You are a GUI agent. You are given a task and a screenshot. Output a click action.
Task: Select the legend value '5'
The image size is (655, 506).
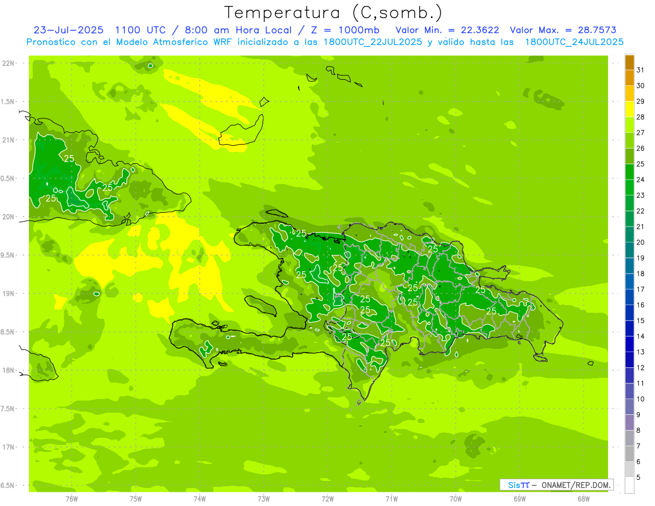639,477
